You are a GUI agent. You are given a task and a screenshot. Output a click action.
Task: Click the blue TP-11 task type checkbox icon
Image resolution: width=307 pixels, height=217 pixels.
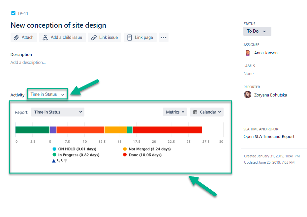click(13, 13)
